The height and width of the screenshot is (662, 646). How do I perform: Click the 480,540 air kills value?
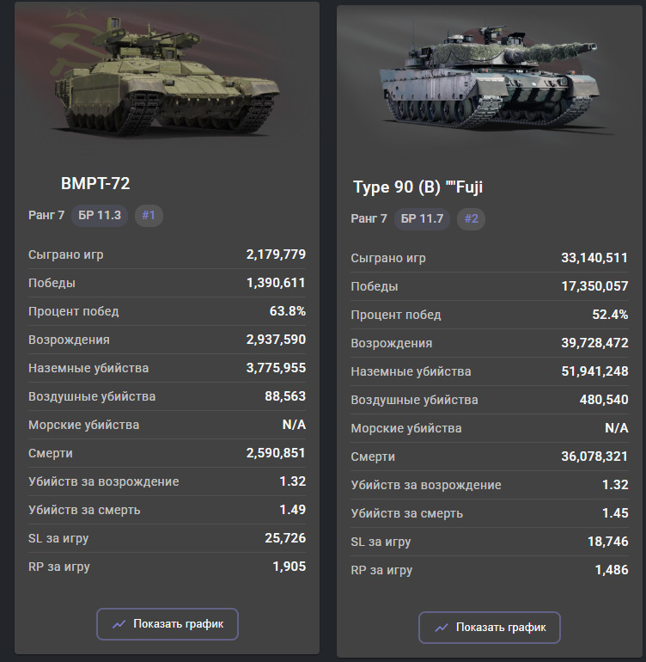pyautogui.click(x=604, y=400)
